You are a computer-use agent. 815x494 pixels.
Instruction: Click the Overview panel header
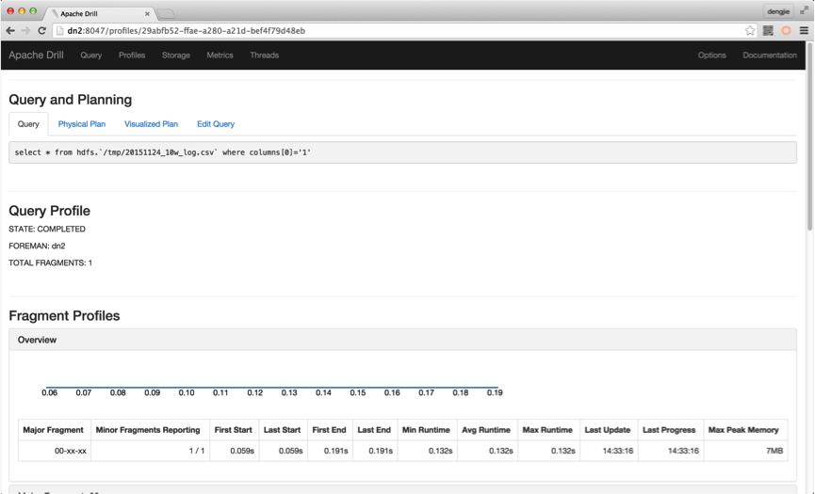coord(402,340)
